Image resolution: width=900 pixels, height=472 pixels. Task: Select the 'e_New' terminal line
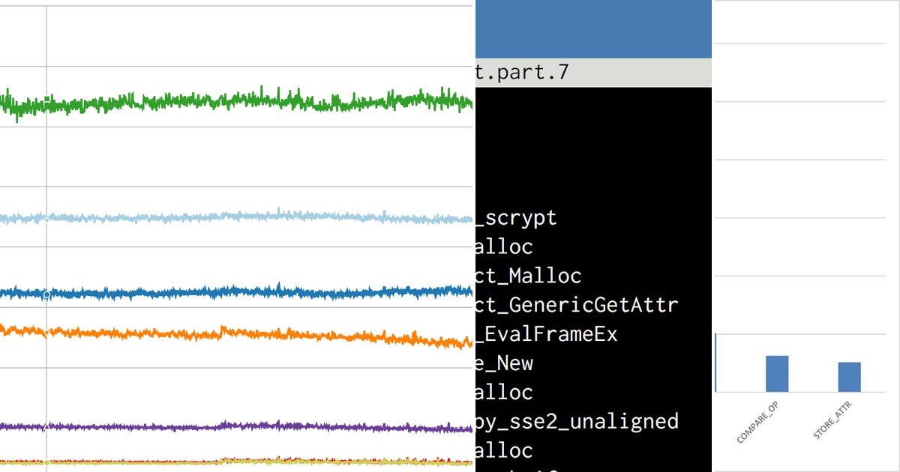pos(505,363)
